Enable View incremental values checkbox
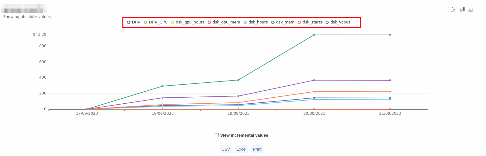486x156 pixels. tap(217, 135)
